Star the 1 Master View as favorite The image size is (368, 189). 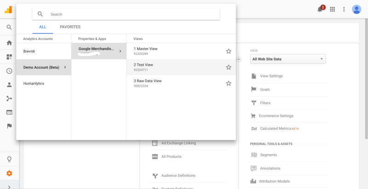coord(229,51)
